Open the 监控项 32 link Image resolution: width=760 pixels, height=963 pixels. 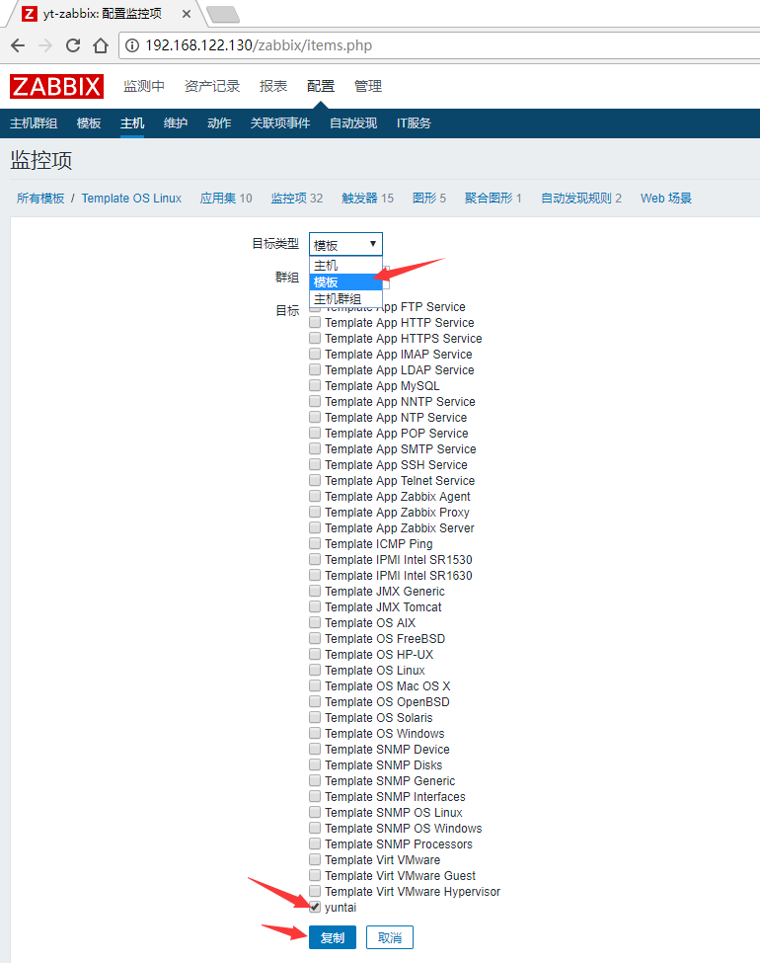click(296, 199)
